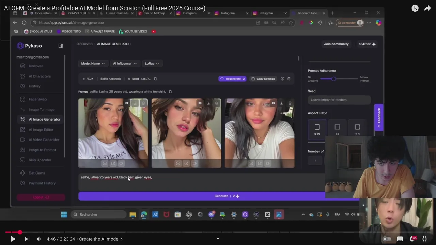Switch to the Pin on Makeup browser tab

154,13
